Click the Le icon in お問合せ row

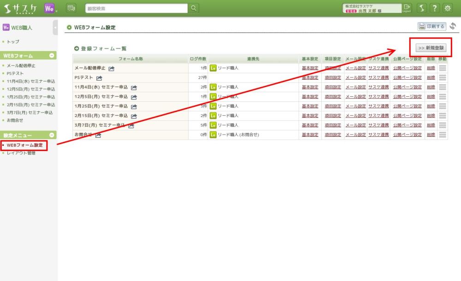click(x=213, y=135)
